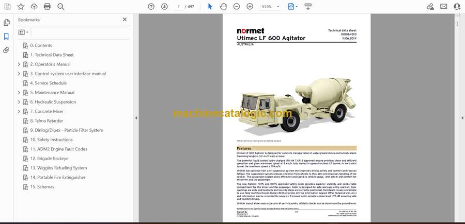Close the Bookmarks pane

pos(125,20)
